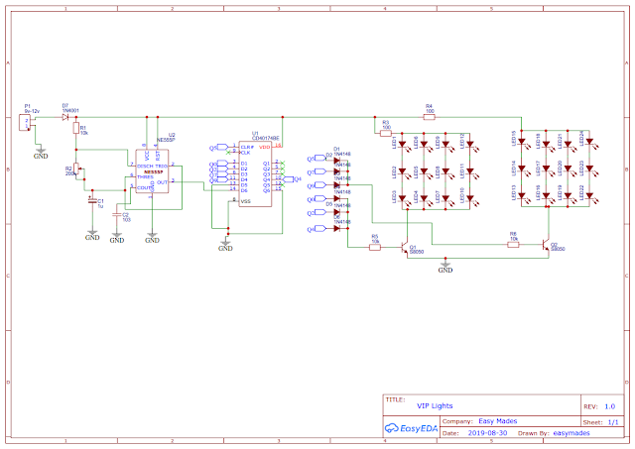This screenshot has height=449, width=635.
Task: Click the THRES pin label on NE555P
Action: click(145, 177)
